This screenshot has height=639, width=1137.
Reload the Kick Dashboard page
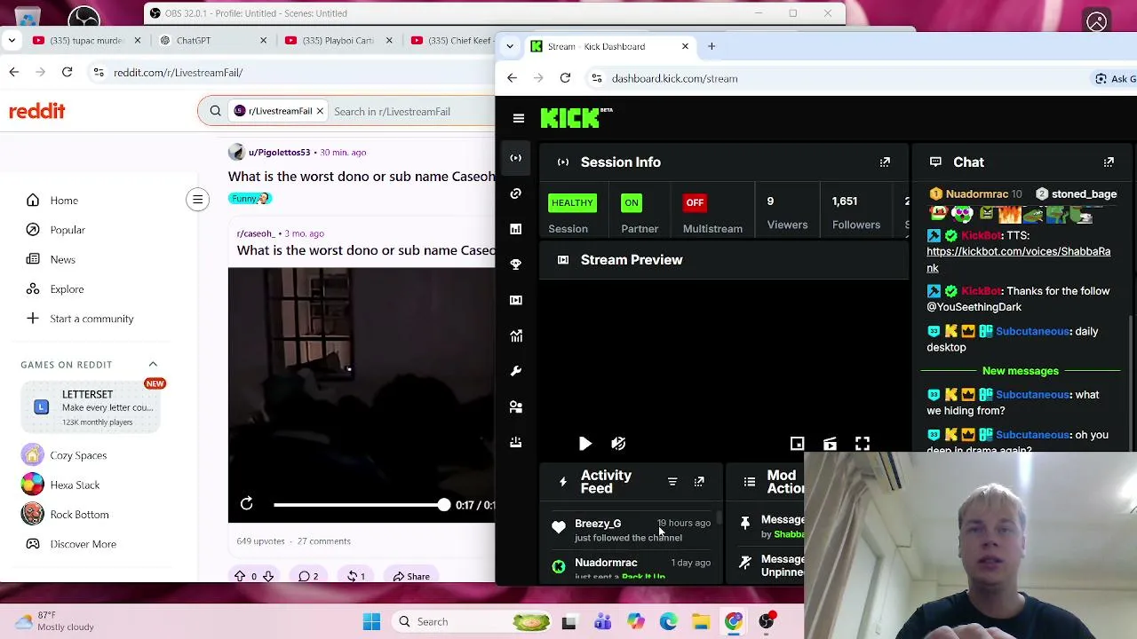coord(565,78)
